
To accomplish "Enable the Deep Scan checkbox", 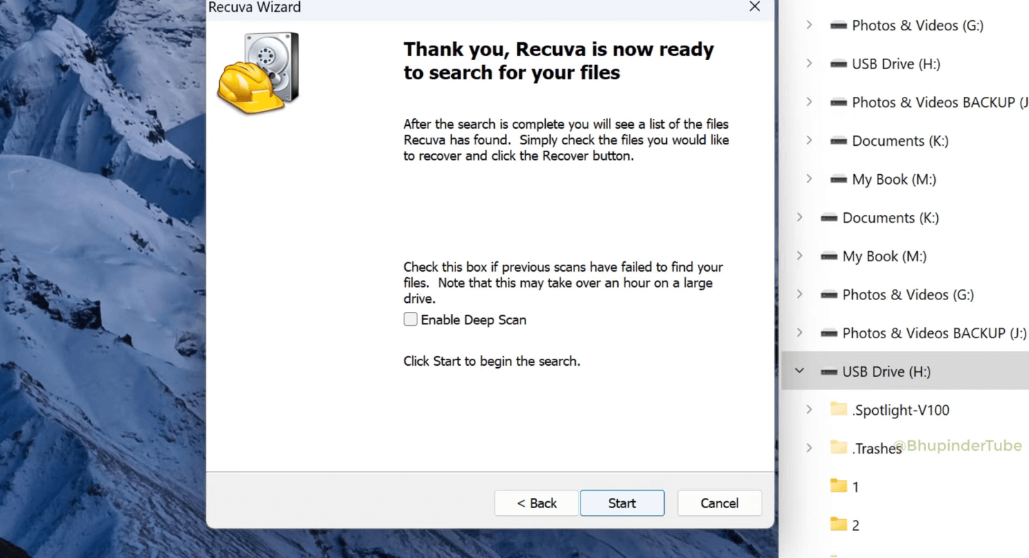I will tap(410, 319).
